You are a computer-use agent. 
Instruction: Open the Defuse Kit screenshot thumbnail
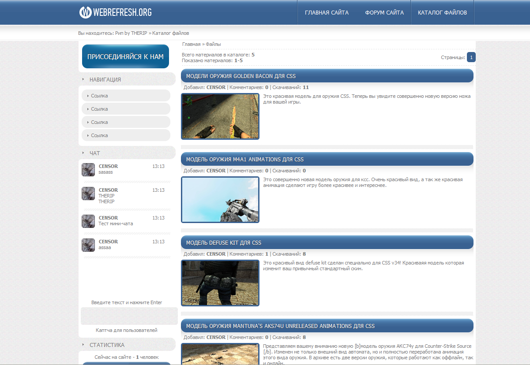tap(220, 283)
